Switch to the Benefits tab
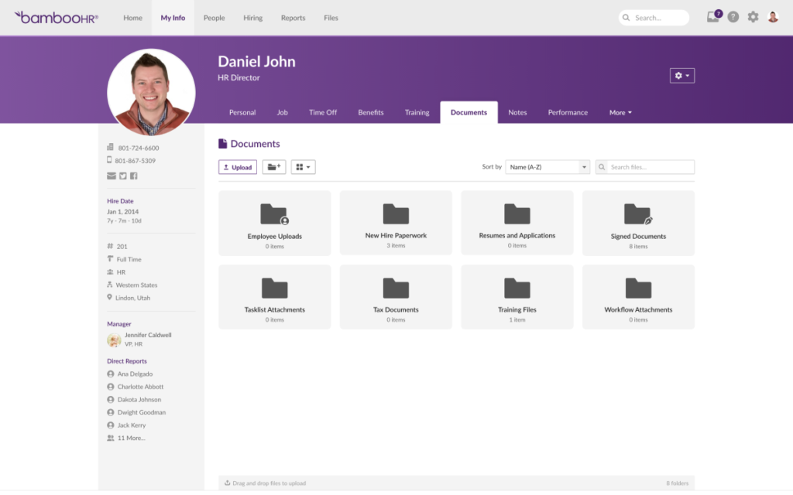The width and height of the screenshot is (793, 495). click(370, 112)
